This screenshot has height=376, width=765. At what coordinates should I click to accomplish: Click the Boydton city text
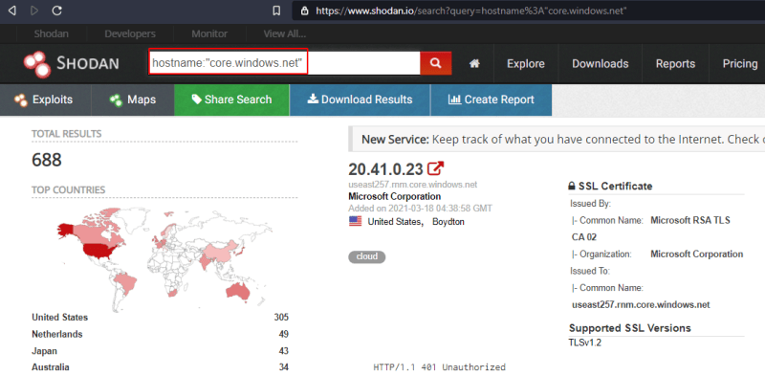[x=448, y=222]
